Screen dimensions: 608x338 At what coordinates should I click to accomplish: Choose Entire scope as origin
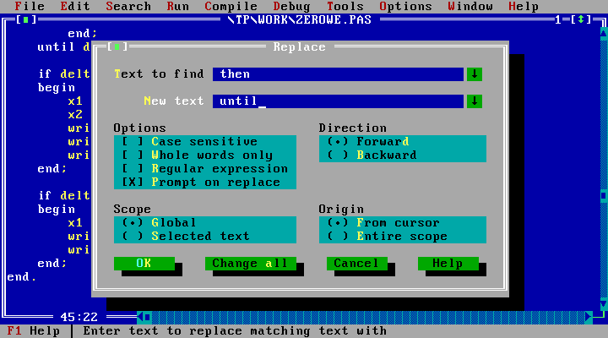pyautogui.click(x=338, y=237)
